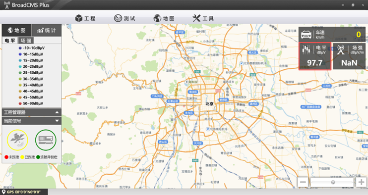The height and width of the screenshot is (195, 368).
Task: Click the 测试 gauge icon
Action: click(118, 18)
